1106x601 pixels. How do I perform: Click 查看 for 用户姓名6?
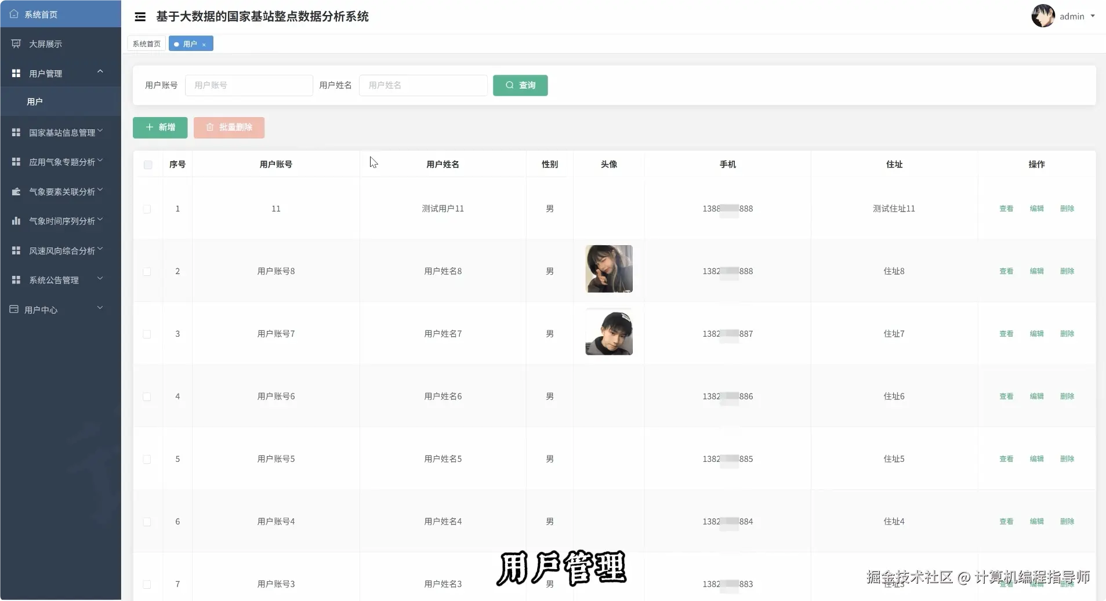click(1006, 396)
